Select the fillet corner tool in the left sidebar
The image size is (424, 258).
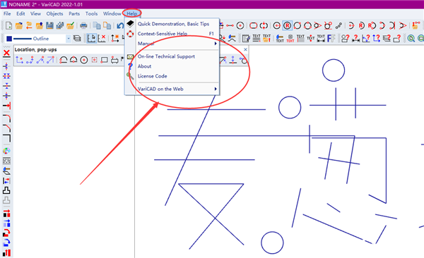coord(6,118)
